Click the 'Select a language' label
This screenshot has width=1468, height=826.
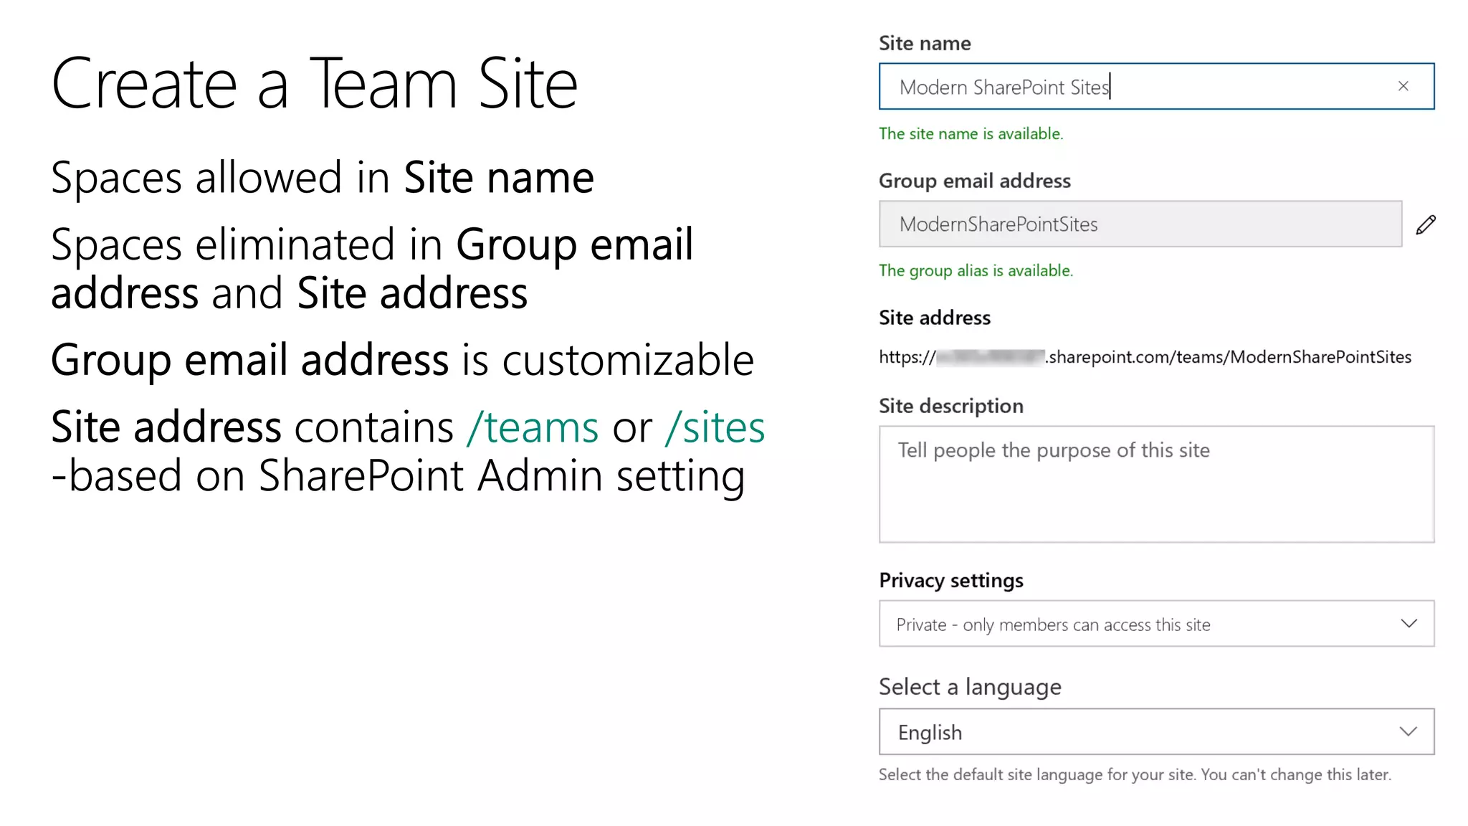point(970,687)
